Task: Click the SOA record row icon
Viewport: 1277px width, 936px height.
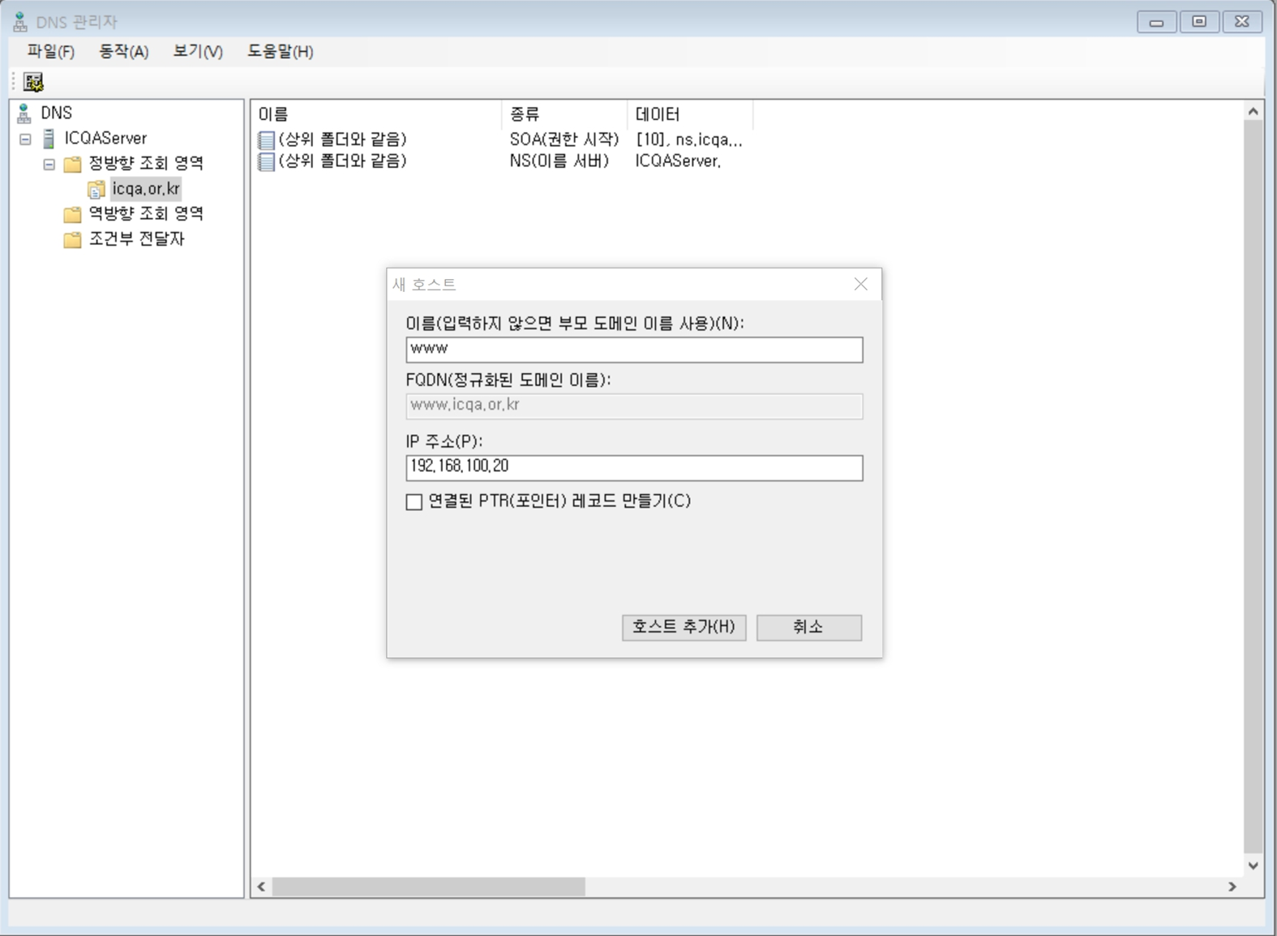Action: coord(266,140)
